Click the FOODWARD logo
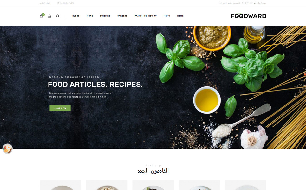This screenshot has width=306, height=190. (x=248, y=16)
